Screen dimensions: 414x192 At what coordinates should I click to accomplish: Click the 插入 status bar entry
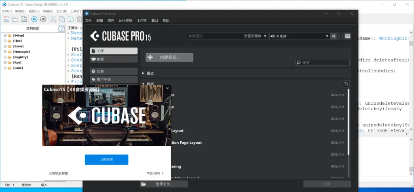click(44, 185)
